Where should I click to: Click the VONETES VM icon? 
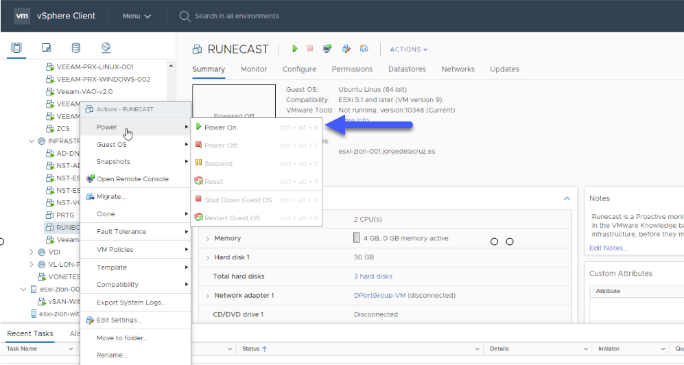[x=42, y=277]
